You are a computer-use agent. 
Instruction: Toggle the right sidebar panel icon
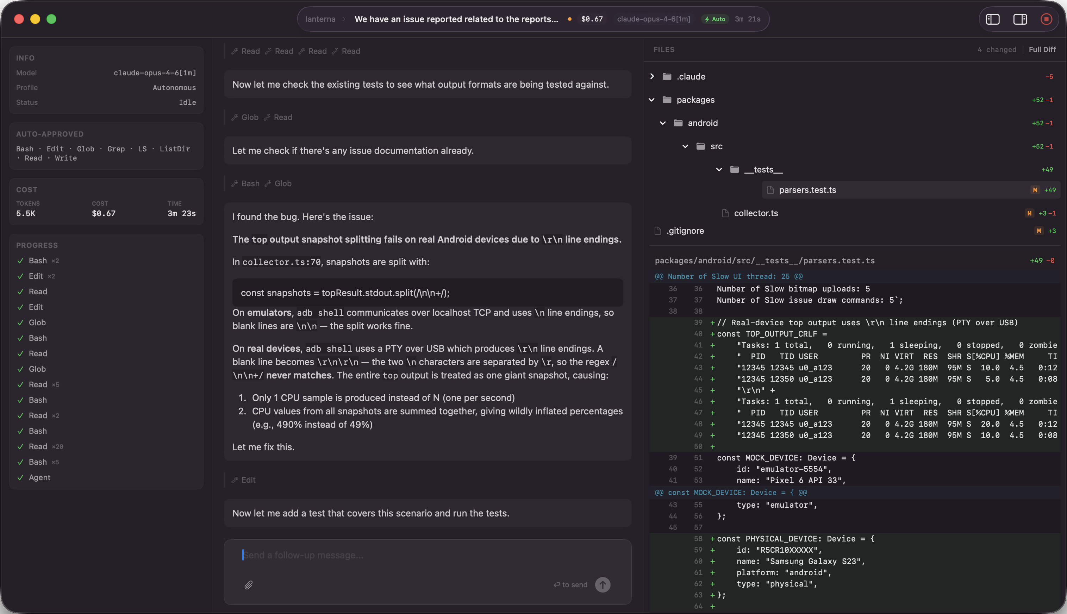click(x=1020, y=19)
